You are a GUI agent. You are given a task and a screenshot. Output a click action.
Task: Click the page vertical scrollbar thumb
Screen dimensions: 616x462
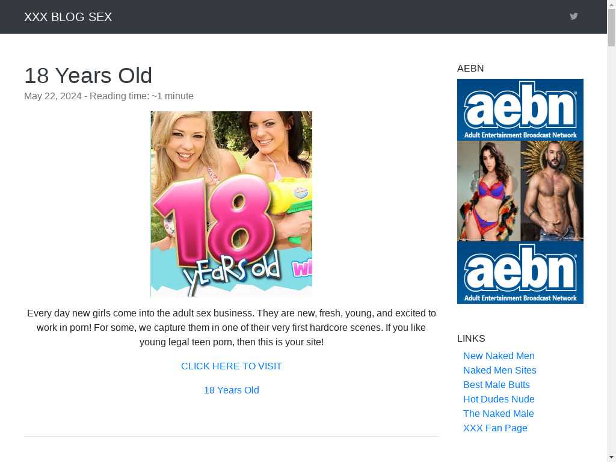612,28
